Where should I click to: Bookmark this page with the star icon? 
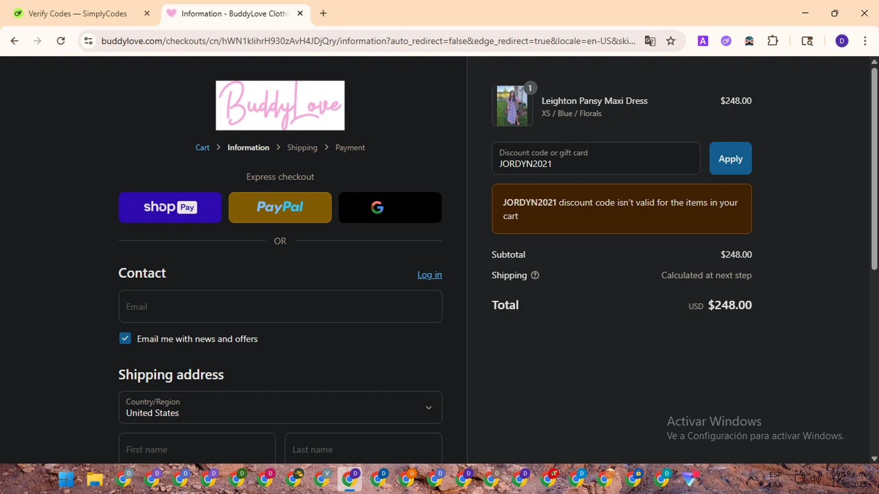tap(671, 41)
